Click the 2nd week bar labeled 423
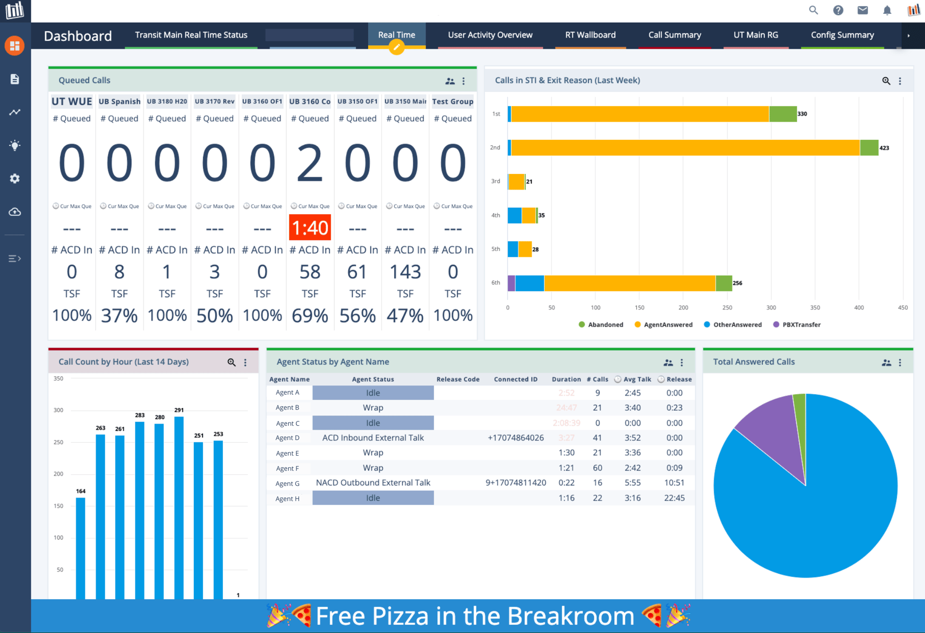925x633 pixels. [x=693, y=148]
